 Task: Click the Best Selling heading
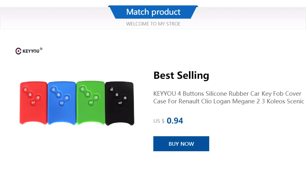pos(181,75)
